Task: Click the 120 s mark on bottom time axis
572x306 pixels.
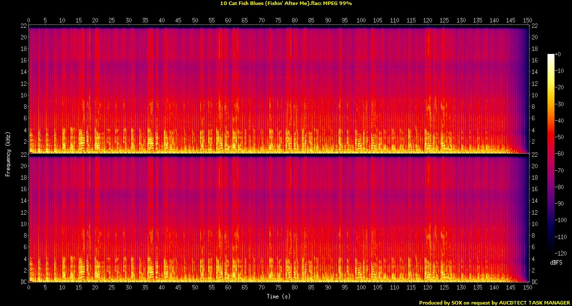Action: click(427, 288)
